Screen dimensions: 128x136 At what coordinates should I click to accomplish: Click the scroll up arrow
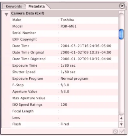121,118
